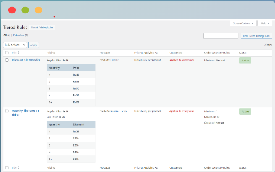Image resolution: width=275 pixels, height=172 pixels.
Task: Open the T-Shirt product link
Action: 123,111
